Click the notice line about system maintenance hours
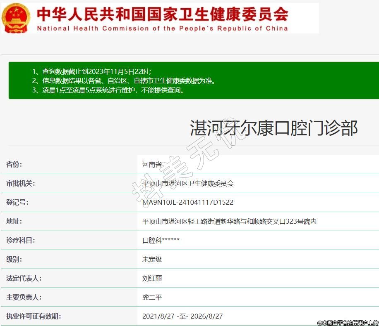Viewport: 379px width, 326px height. (108, 90)
